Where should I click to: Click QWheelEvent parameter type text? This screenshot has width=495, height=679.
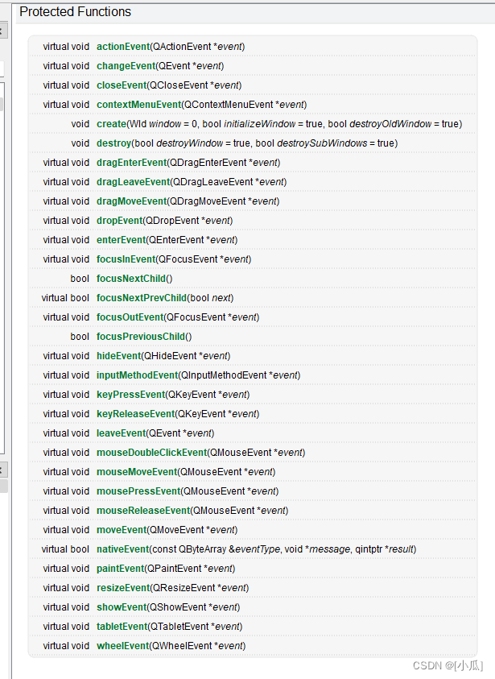point(182,646)
